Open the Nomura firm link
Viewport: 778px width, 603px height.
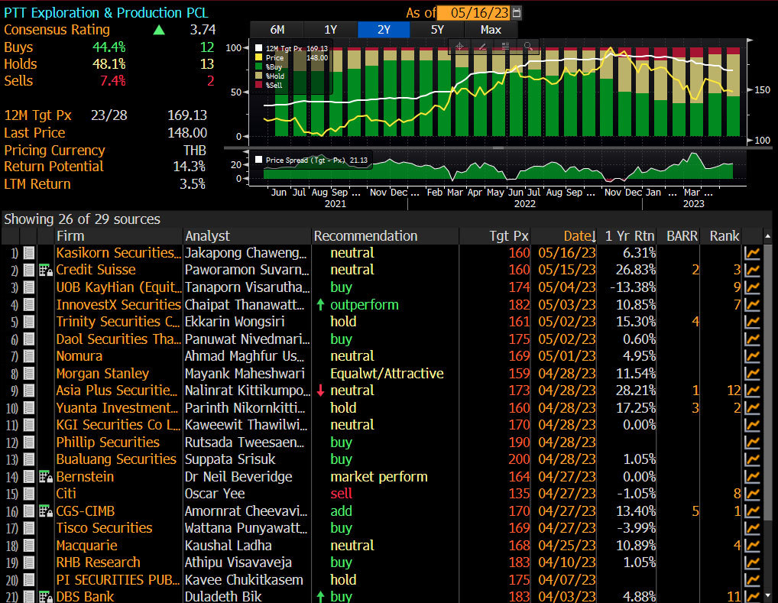pyautogui.click(x=79, y=356)
